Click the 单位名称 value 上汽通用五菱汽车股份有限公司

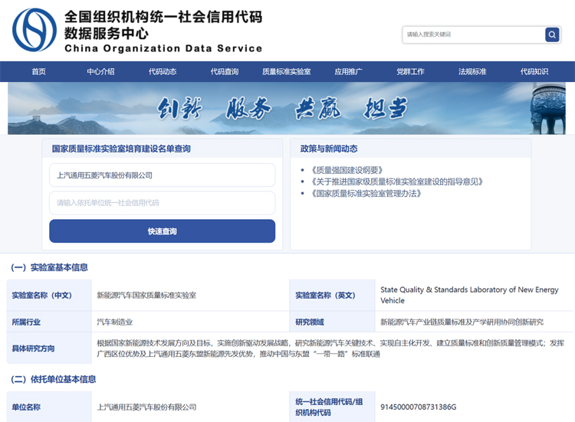tap(146, 407)
